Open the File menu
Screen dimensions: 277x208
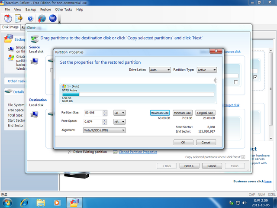[x=7, y=10]
